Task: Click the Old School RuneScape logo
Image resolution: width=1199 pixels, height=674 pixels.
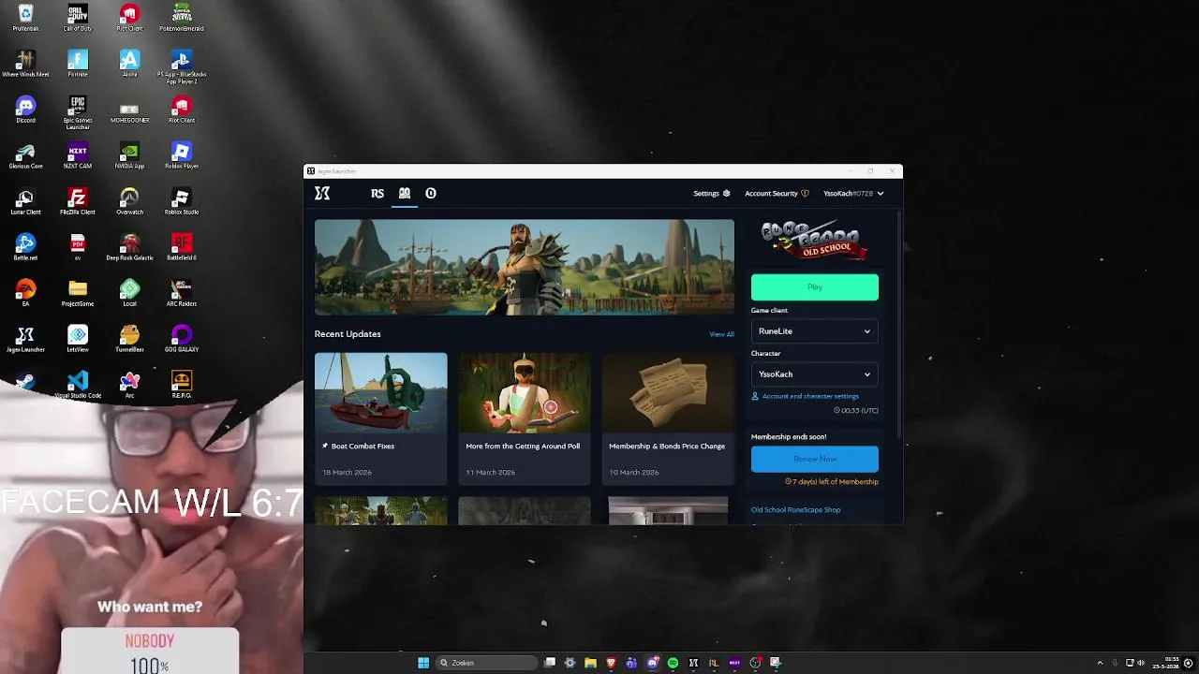Action: [x=814, y=242]
